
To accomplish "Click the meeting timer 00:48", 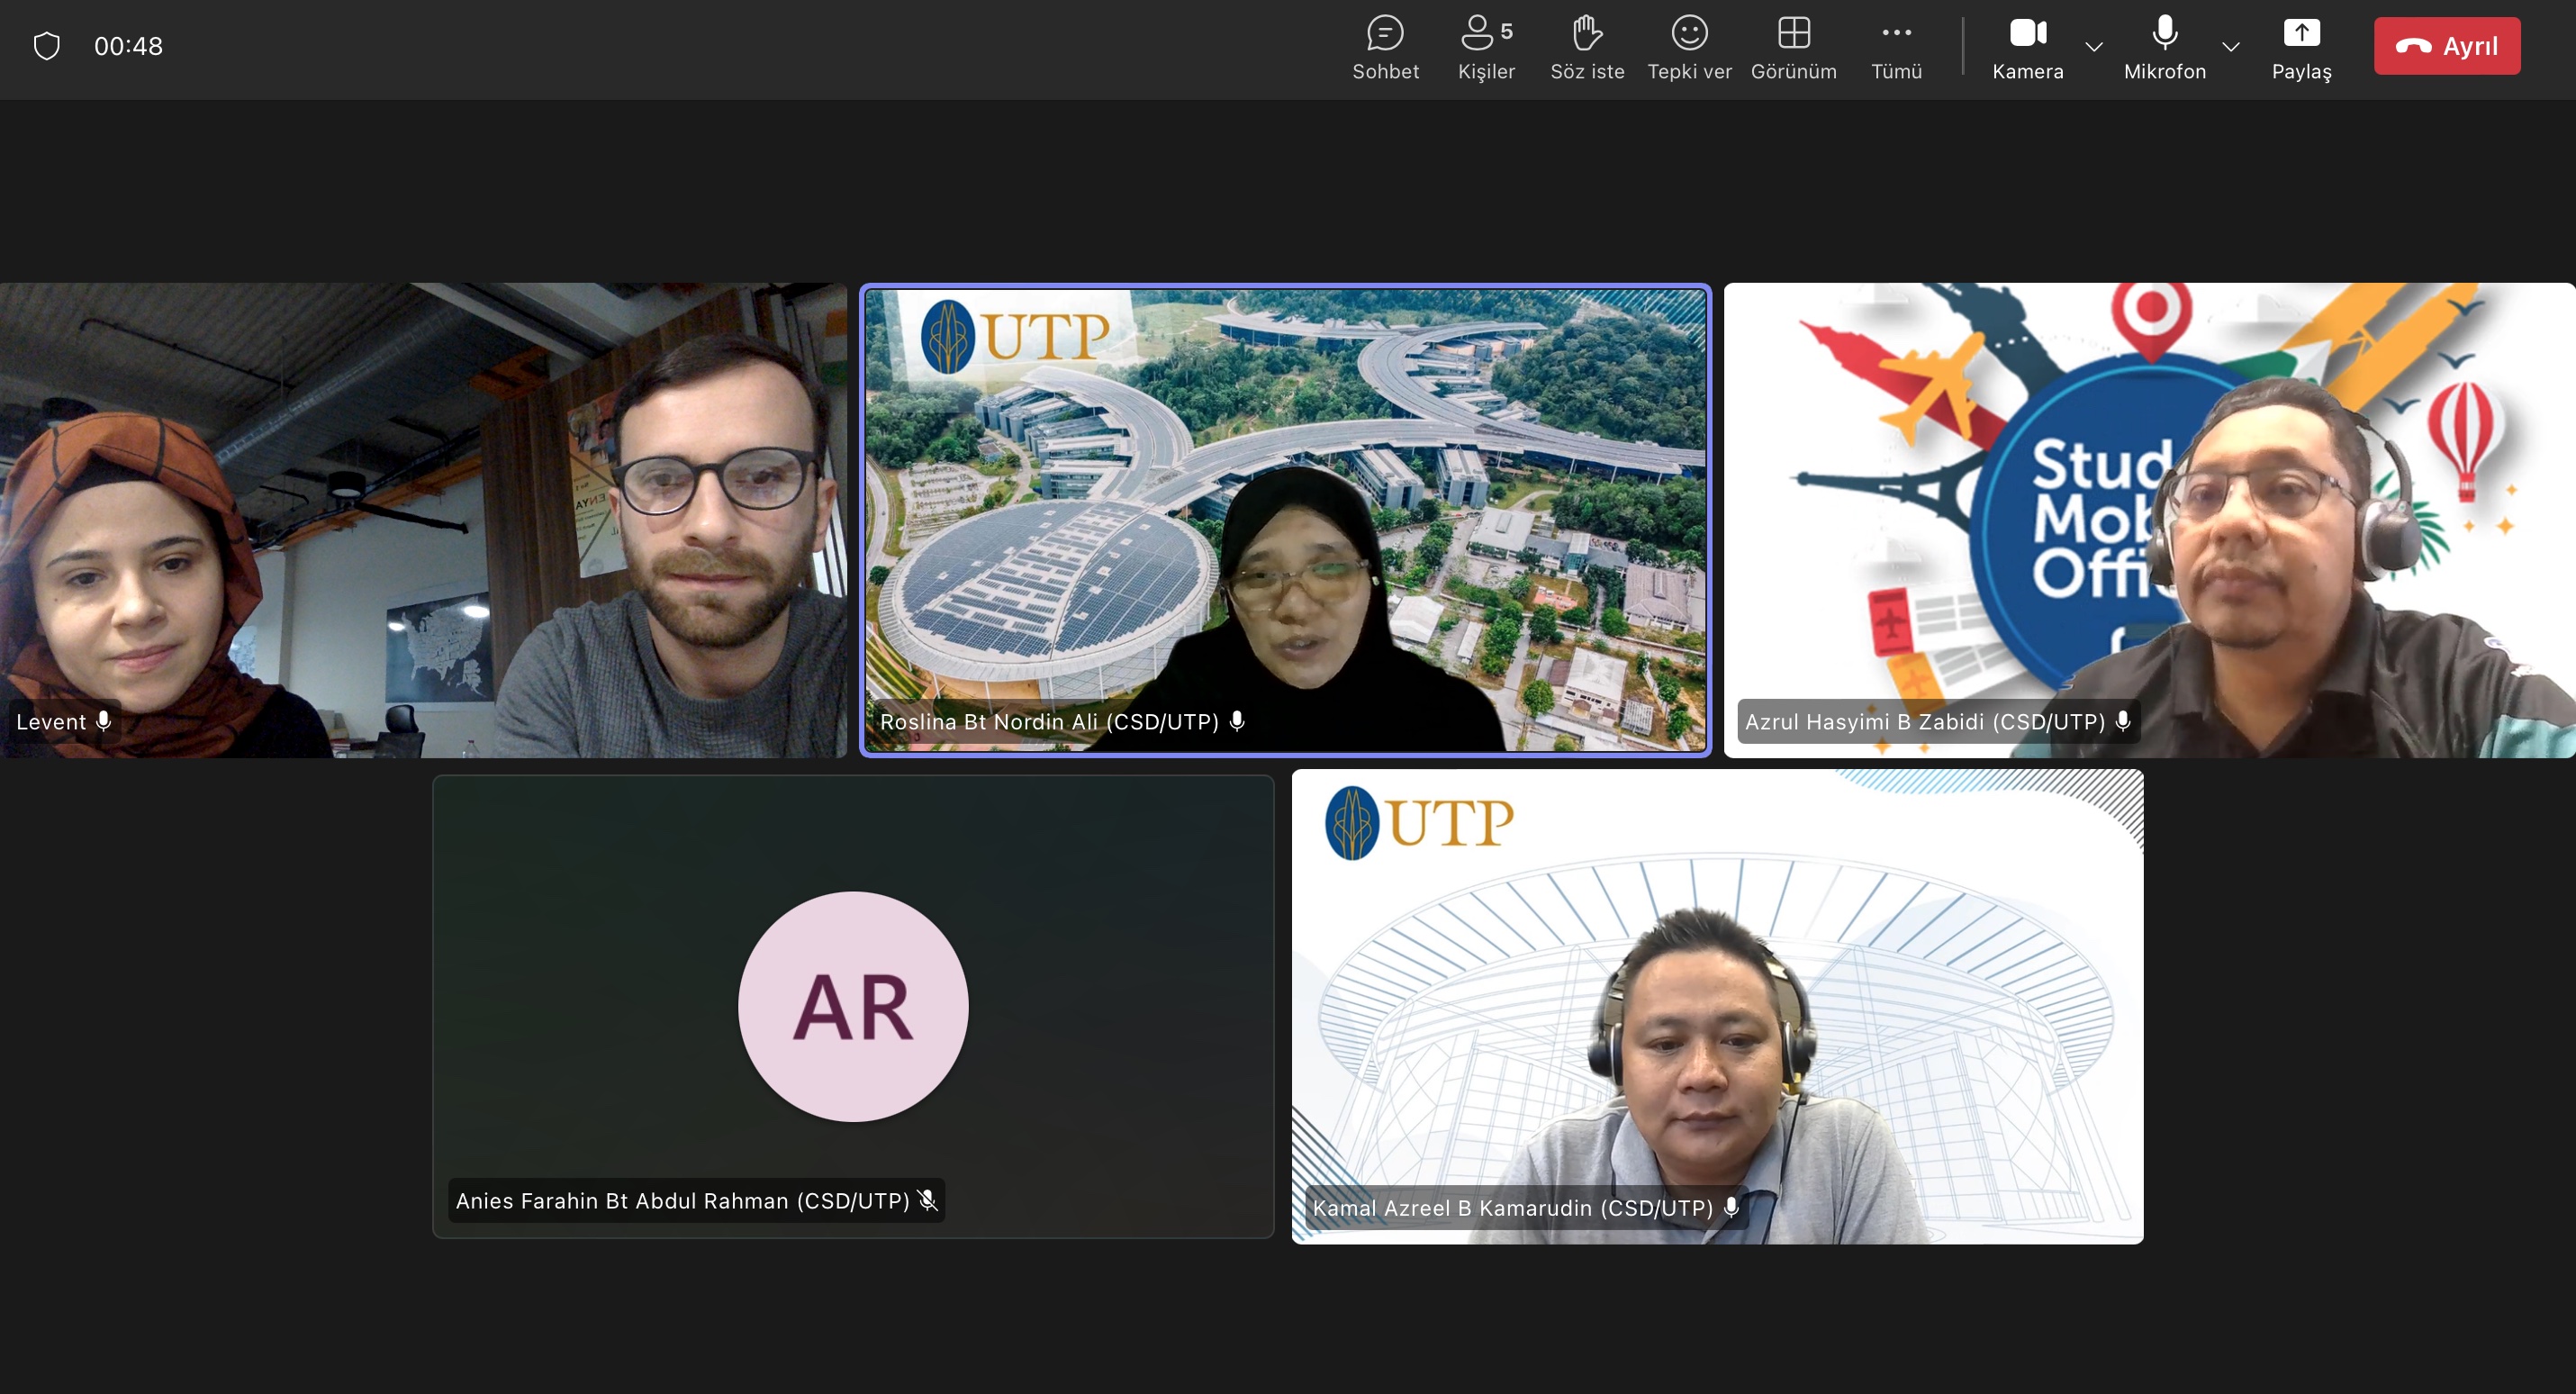I will 128,46.
